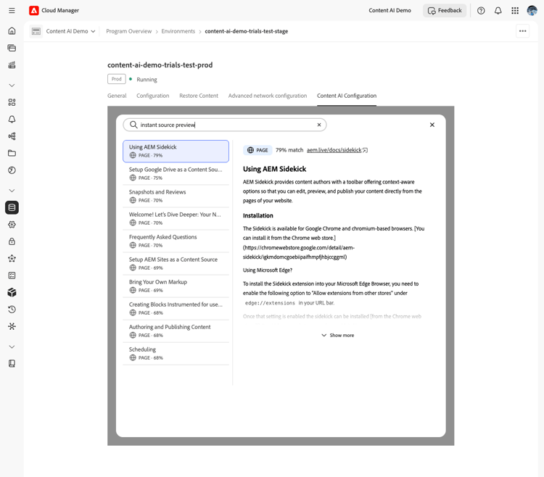This screenshot has width=544, height=477.
Task: Collapse the third sidebar section chevron
Action: point(12,347)
